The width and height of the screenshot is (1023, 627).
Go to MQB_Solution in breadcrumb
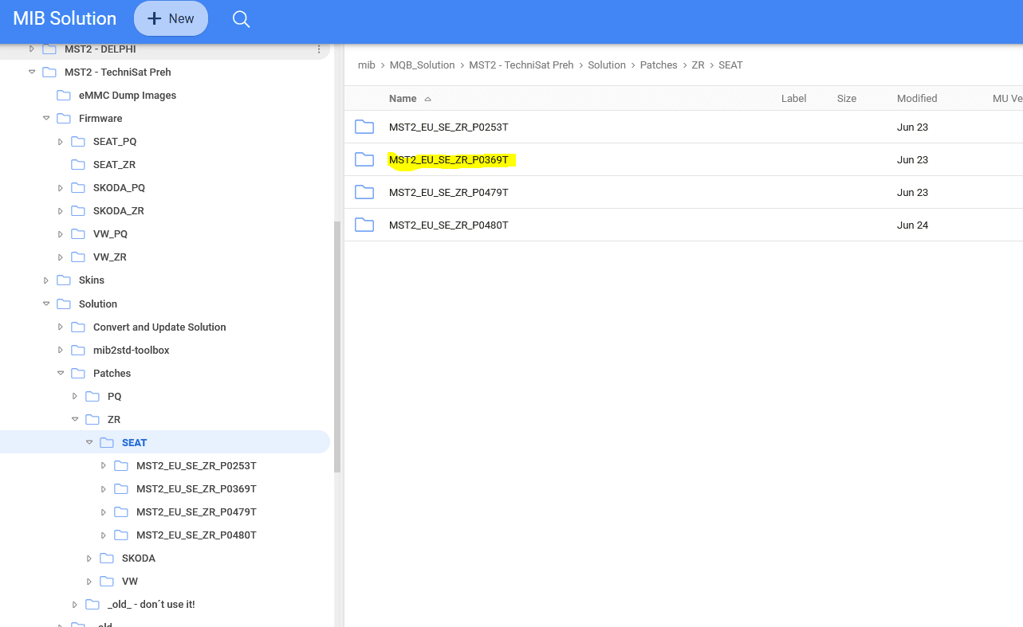[x=422, y=65]
